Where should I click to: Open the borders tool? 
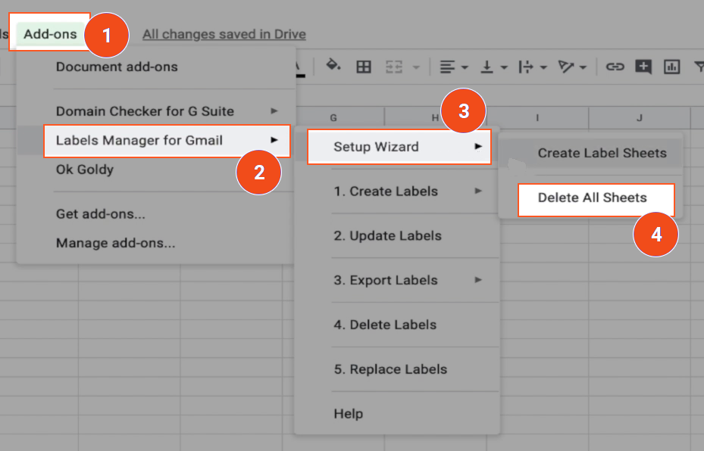(363, 67)
